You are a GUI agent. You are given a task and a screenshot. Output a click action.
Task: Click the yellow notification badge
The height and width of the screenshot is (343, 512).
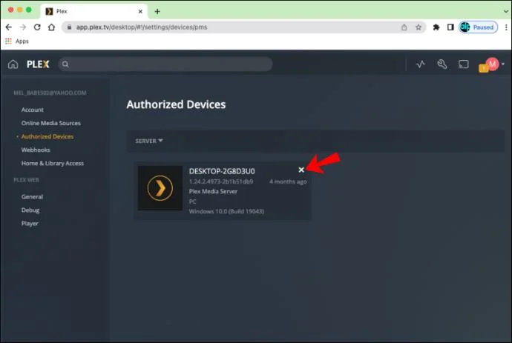483,68
